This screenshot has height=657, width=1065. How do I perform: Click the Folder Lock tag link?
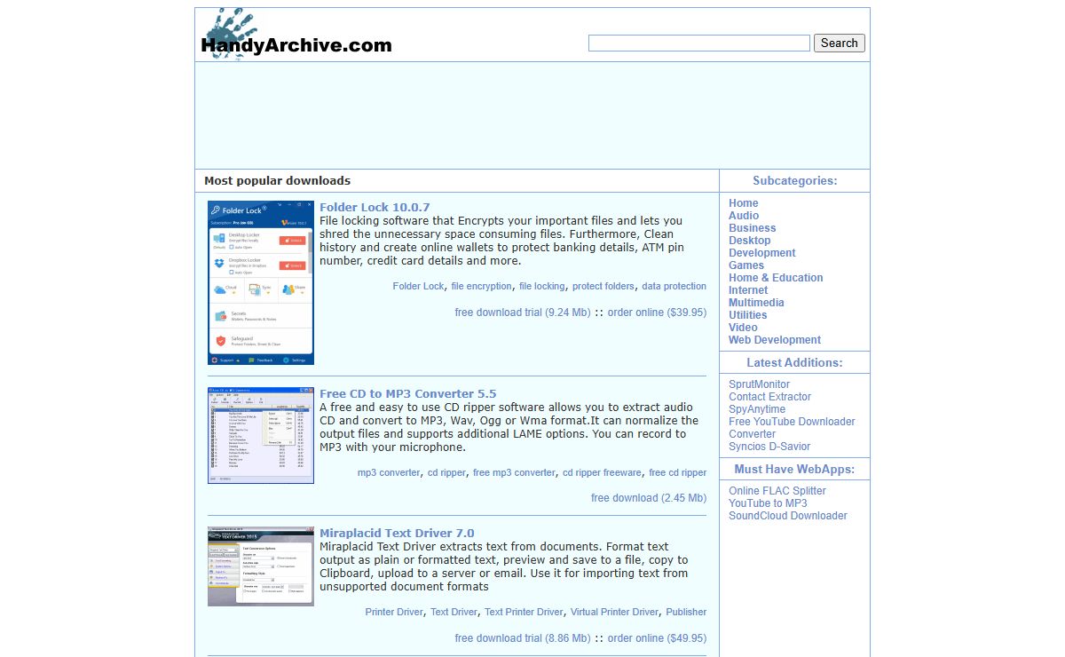(x=418, y=286)
